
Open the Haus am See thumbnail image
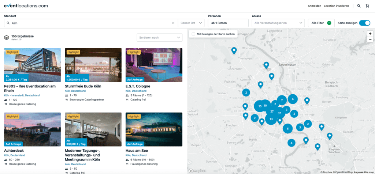click(154, 129)
